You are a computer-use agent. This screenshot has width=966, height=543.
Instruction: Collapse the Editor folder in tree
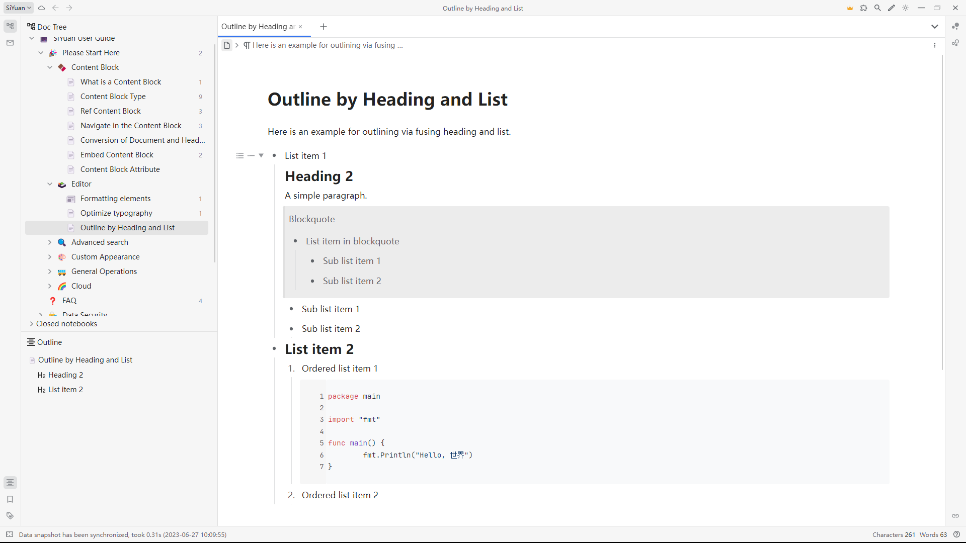point(50,184)
